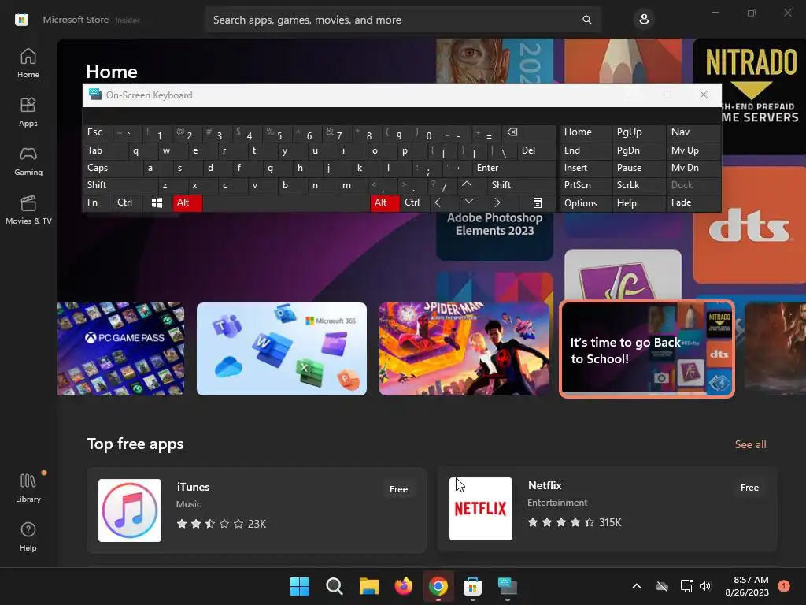Open the PC Game Pass banner

tap(120, 349)
